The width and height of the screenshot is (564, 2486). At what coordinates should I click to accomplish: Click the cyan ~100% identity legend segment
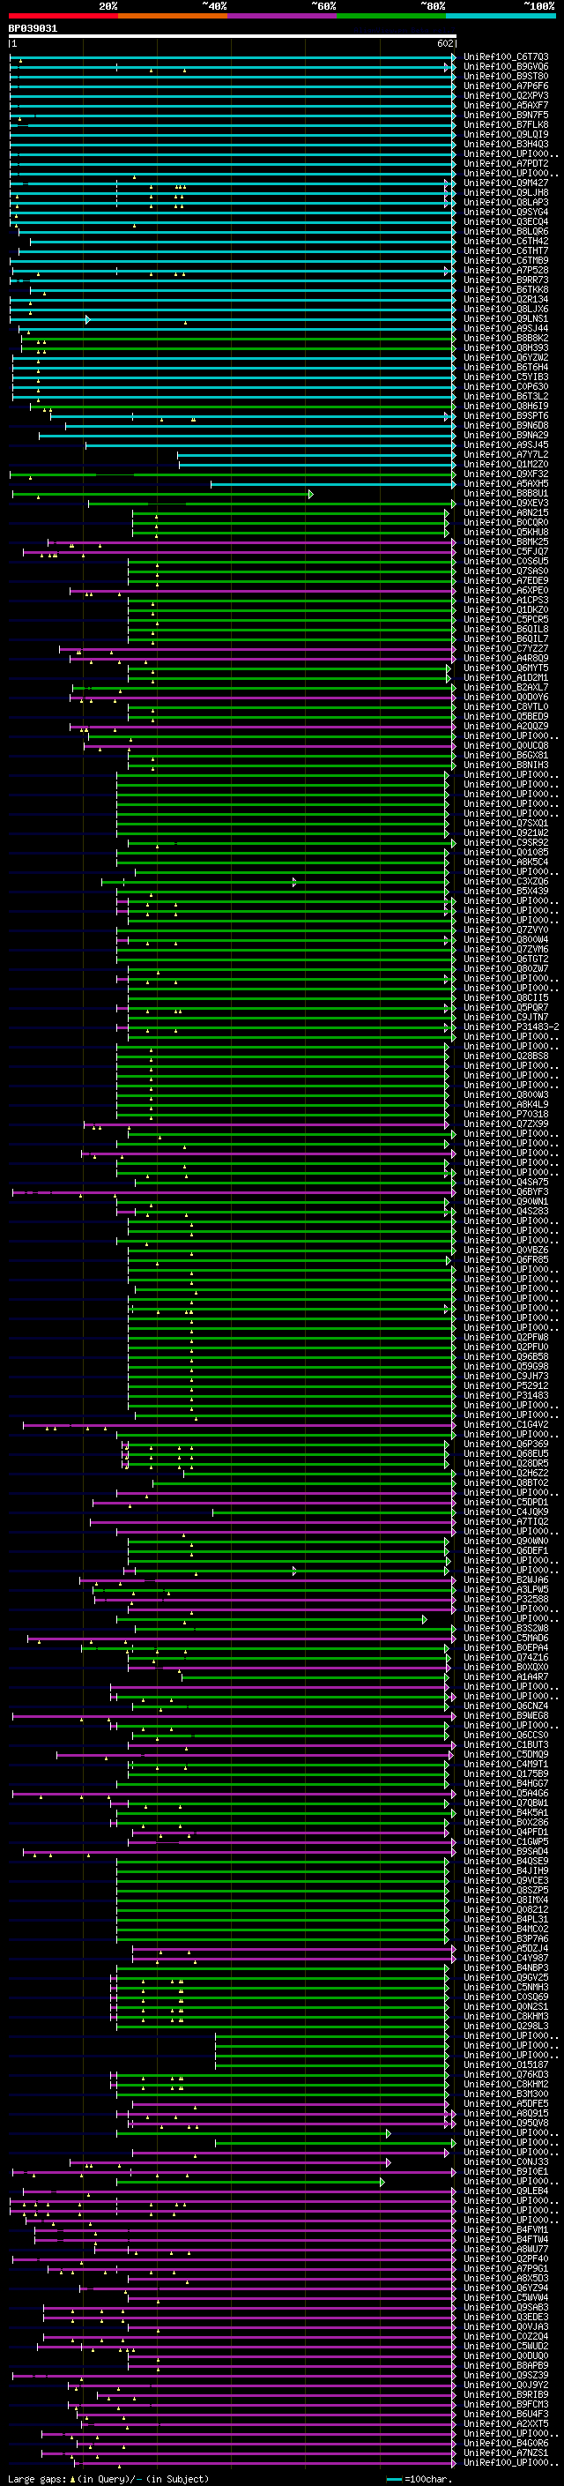pyautogui.click(x=501, y=16)
